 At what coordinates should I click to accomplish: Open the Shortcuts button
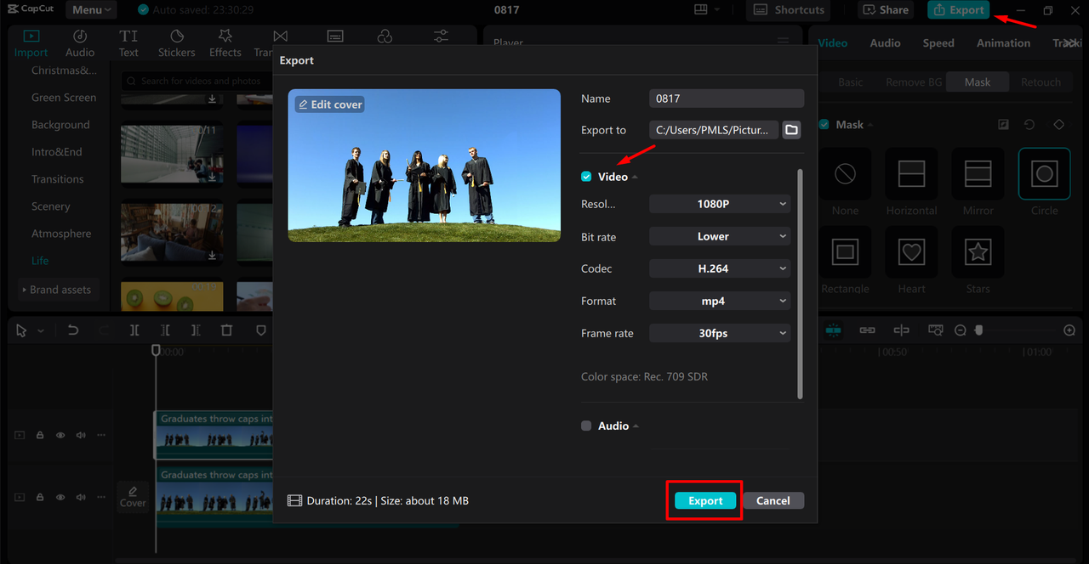790,10
